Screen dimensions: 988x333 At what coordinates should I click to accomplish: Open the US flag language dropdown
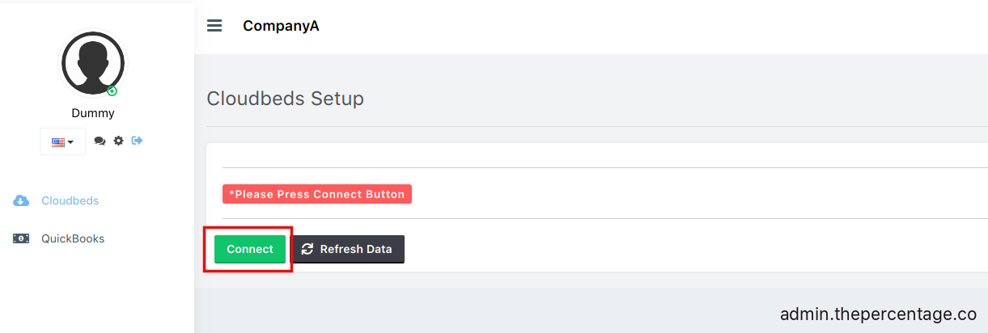click(62, 141)
